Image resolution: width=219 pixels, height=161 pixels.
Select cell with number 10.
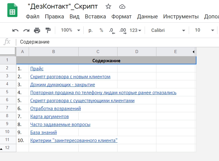[x=23, y=140]
